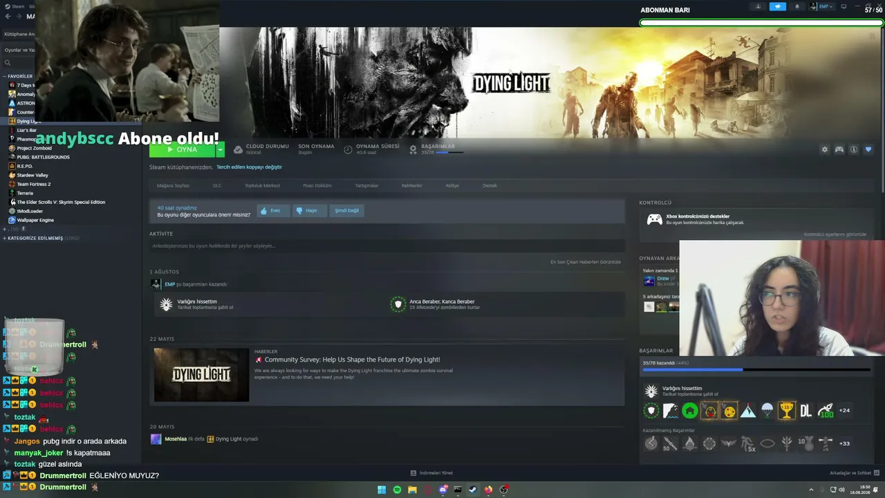Click 'En Son Çıkan Haberleri Görüntüle' link
The image size is (885, 498).
click(x=586, y=262)
